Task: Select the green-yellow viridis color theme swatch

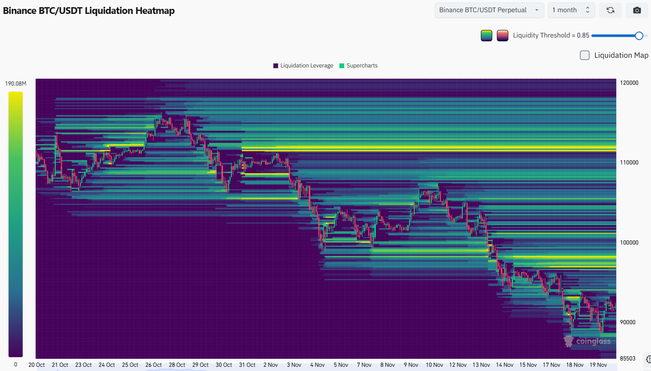Action: (486, 36)
